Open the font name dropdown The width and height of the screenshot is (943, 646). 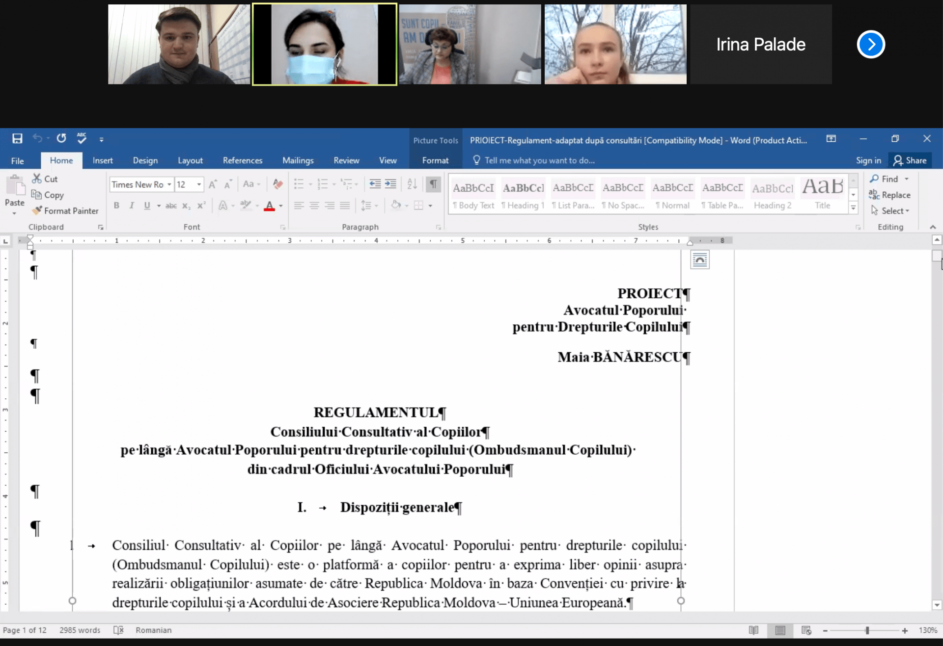coord(169,184)
